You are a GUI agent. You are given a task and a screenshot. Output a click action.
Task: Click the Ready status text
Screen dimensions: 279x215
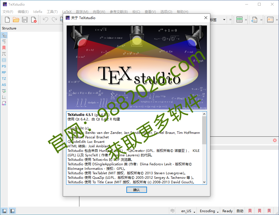[227, 211]
